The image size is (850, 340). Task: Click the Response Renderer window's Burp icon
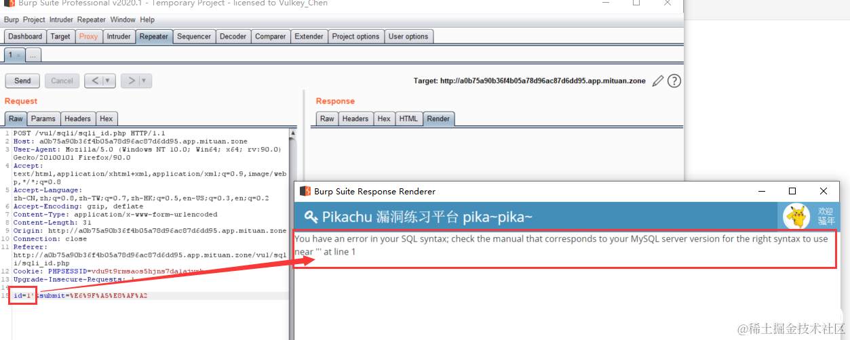[305, 192]
